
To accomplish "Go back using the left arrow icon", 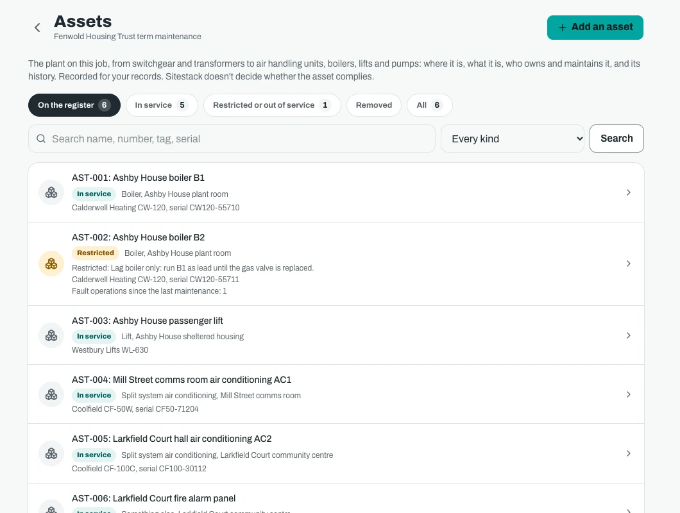I will click(37, 28).
